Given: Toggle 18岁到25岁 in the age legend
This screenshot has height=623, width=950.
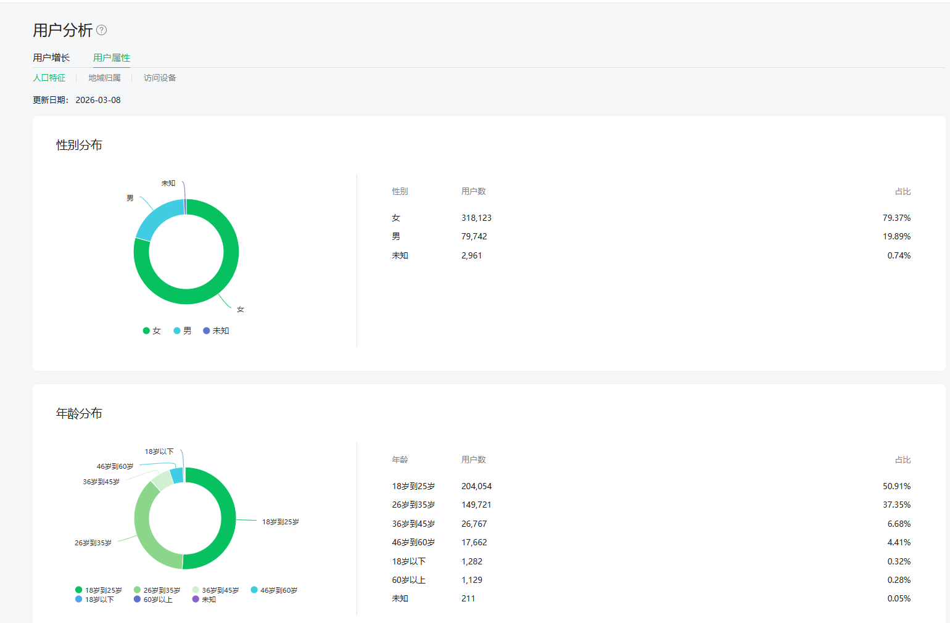Looking at the screenshot, I should click(99, 590).
